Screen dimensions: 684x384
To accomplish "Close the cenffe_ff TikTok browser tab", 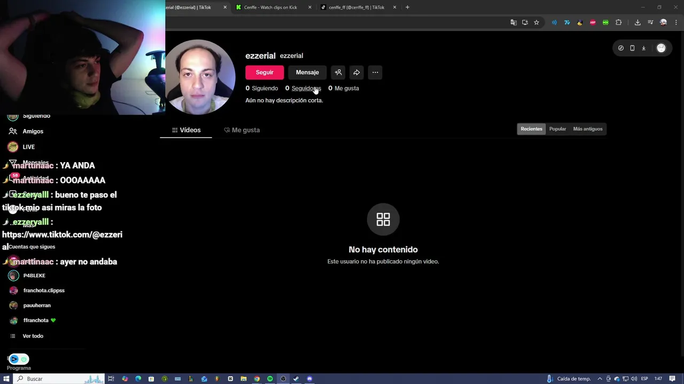I will [395, 7].
